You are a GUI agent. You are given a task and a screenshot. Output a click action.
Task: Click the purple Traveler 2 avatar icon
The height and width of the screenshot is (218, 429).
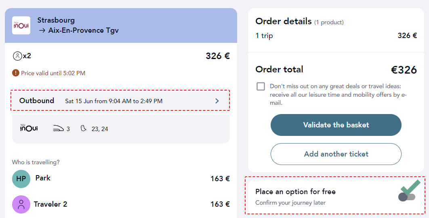[x=21, y=204]
